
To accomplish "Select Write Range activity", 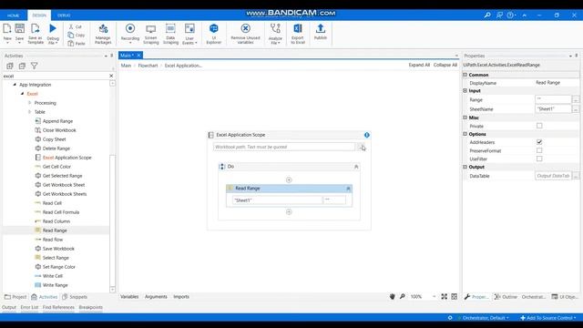I will point(51,285).
